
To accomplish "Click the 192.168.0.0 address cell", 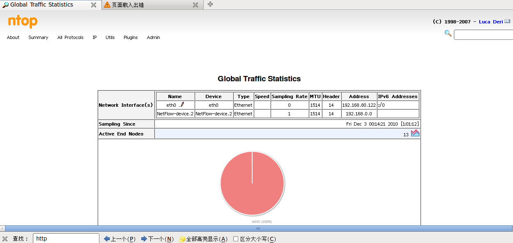I will [359, 114].
